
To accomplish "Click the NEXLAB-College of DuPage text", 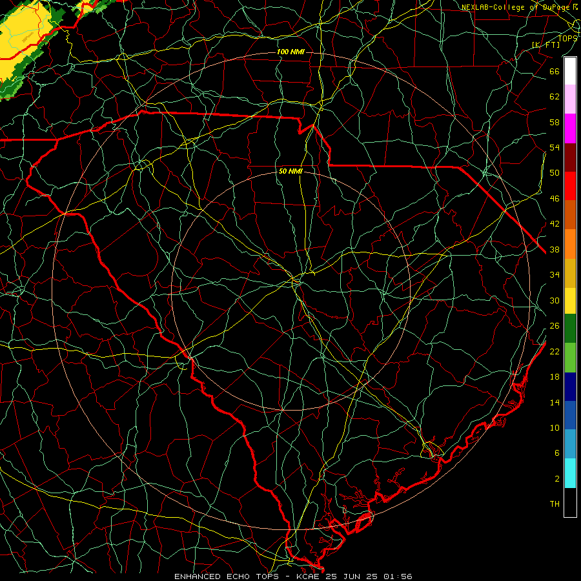I will 516,7.
